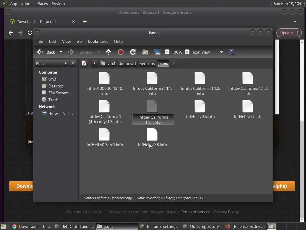Click the Chrome Update button

[286, 33]
